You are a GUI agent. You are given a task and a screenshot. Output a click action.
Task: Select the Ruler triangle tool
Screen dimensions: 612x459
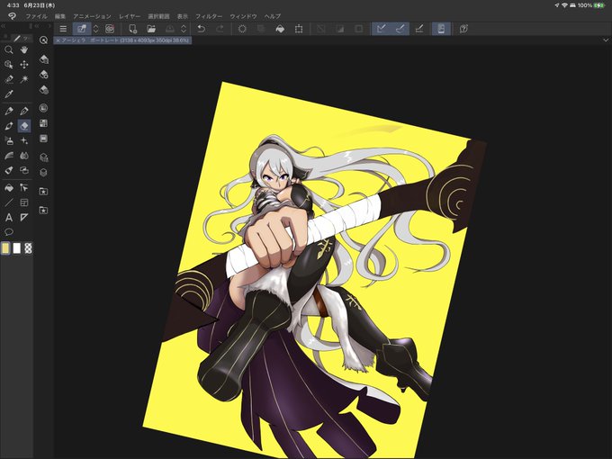pos(24,218)
